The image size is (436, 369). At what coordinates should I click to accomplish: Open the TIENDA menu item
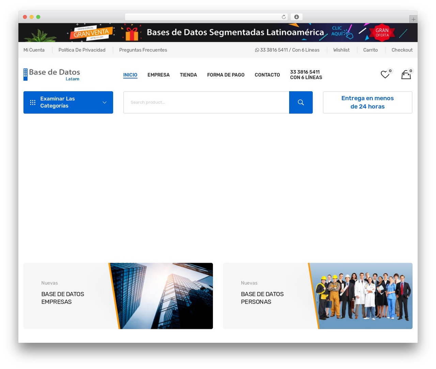coord(188,75)
